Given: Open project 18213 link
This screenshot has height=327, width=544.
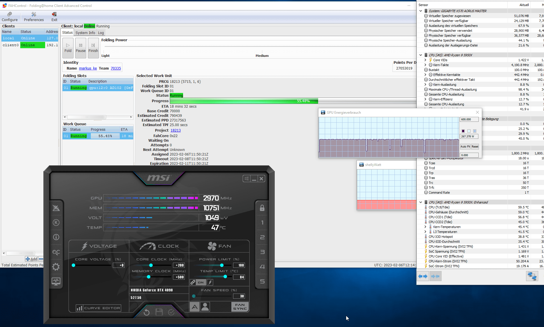Looking at the screenshot, I should (x=176, y=130).
